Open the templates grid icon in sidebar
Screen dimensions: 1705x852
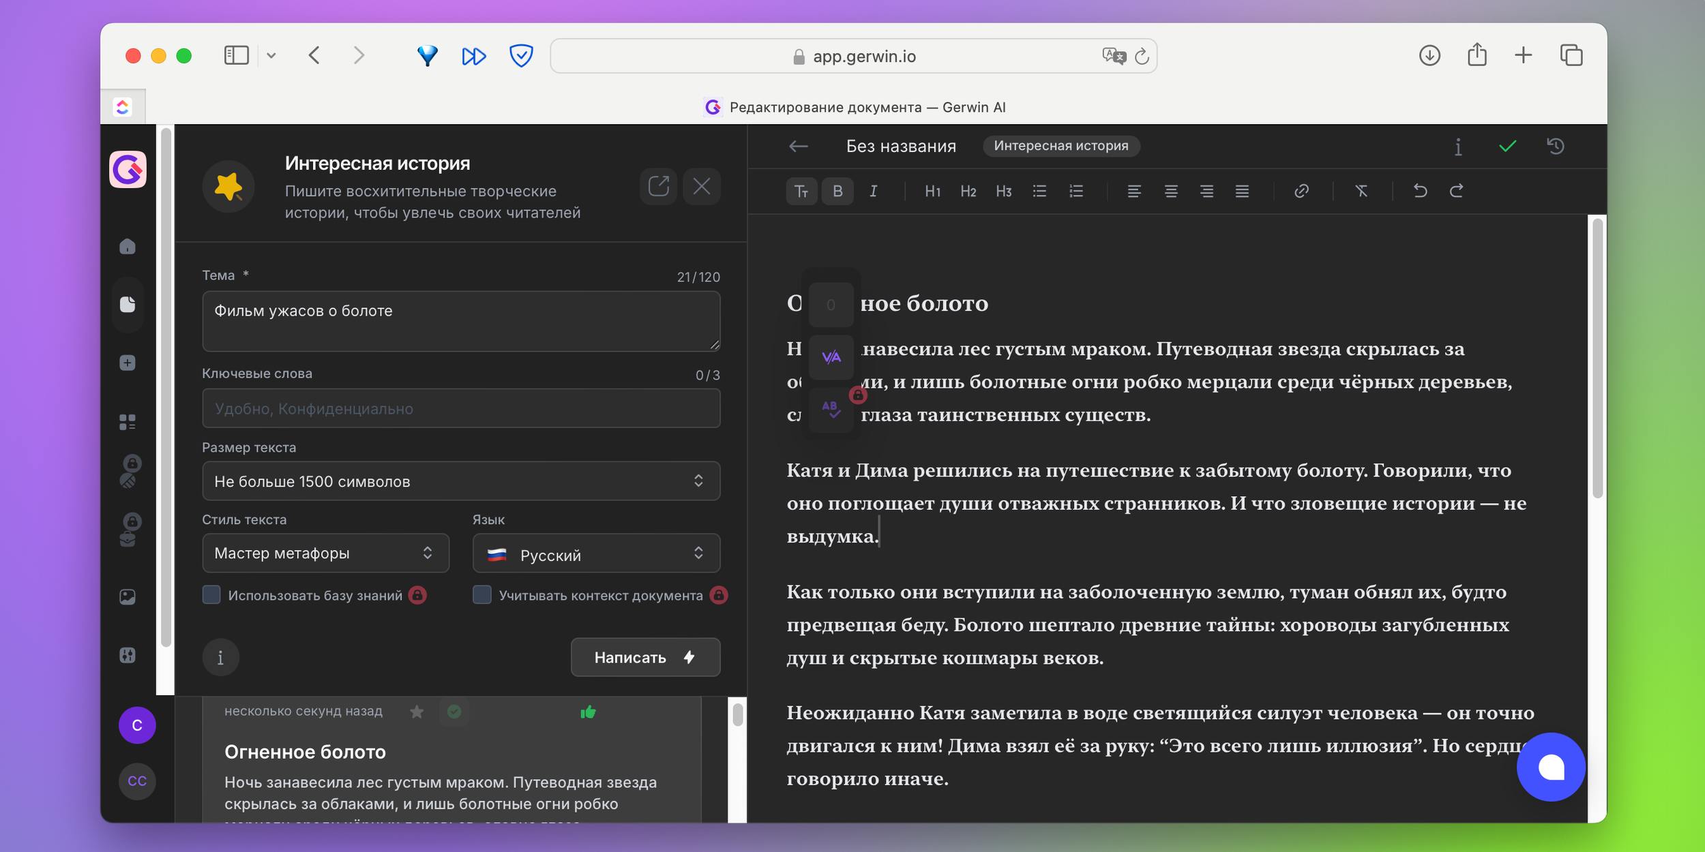point(128,422)
